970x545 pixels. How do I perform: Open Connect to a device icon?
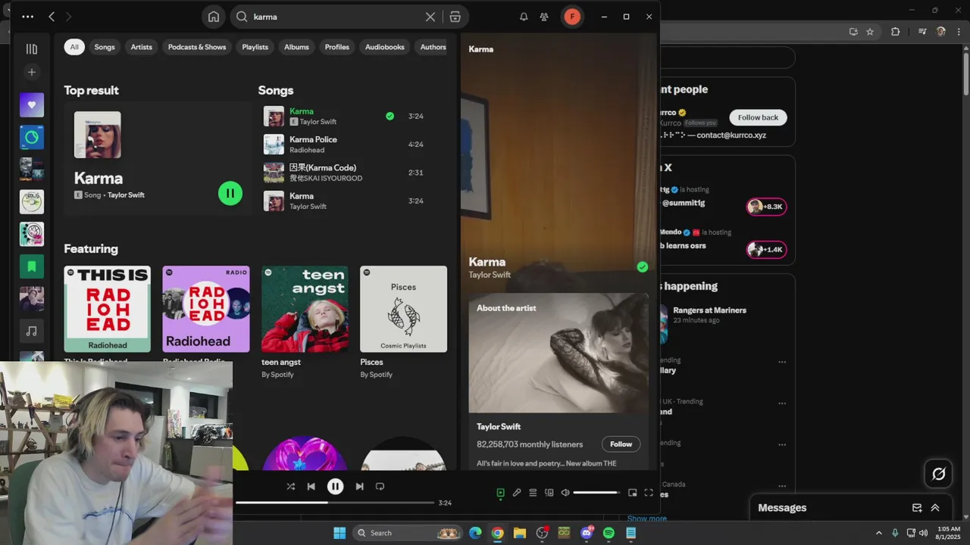[x=549, y=493]
